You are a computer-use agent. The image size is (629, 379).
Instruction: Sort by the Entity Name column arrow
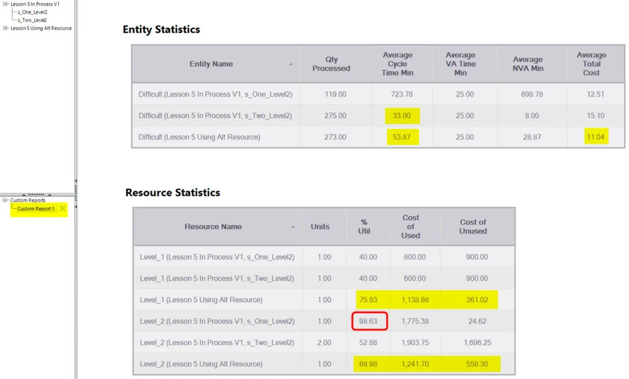[x=291, y=64]
